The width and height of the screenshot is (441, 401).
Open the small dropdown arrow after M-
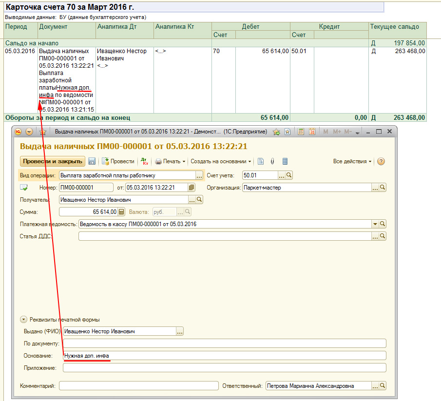[358, 133]
